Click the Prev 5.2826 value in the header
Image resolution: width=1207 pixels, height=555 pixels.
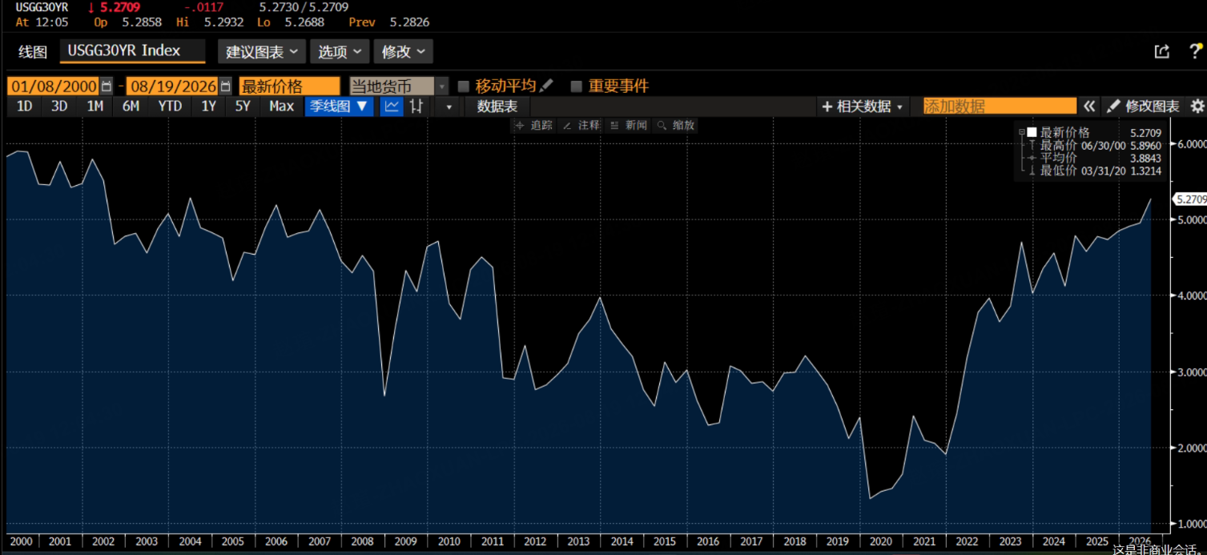[x=388, y=22]
